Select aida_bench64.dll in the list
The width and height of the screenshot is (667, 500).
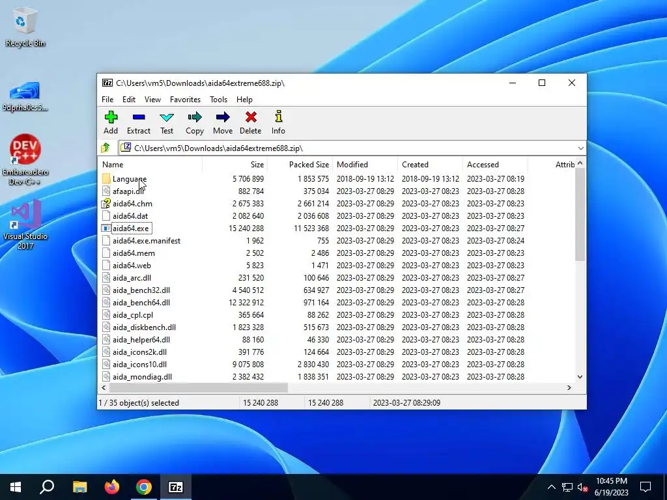[141, 303]
